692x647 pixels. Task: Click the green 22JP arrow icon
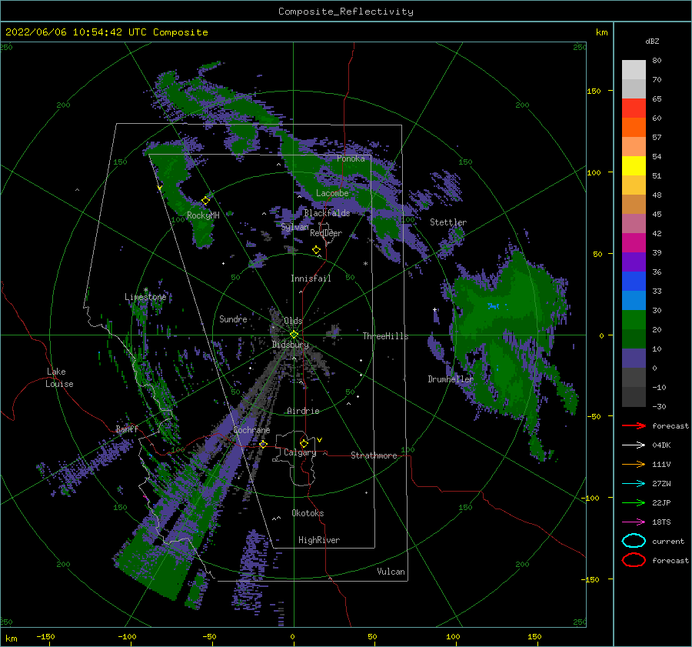[x=634, y=502]
